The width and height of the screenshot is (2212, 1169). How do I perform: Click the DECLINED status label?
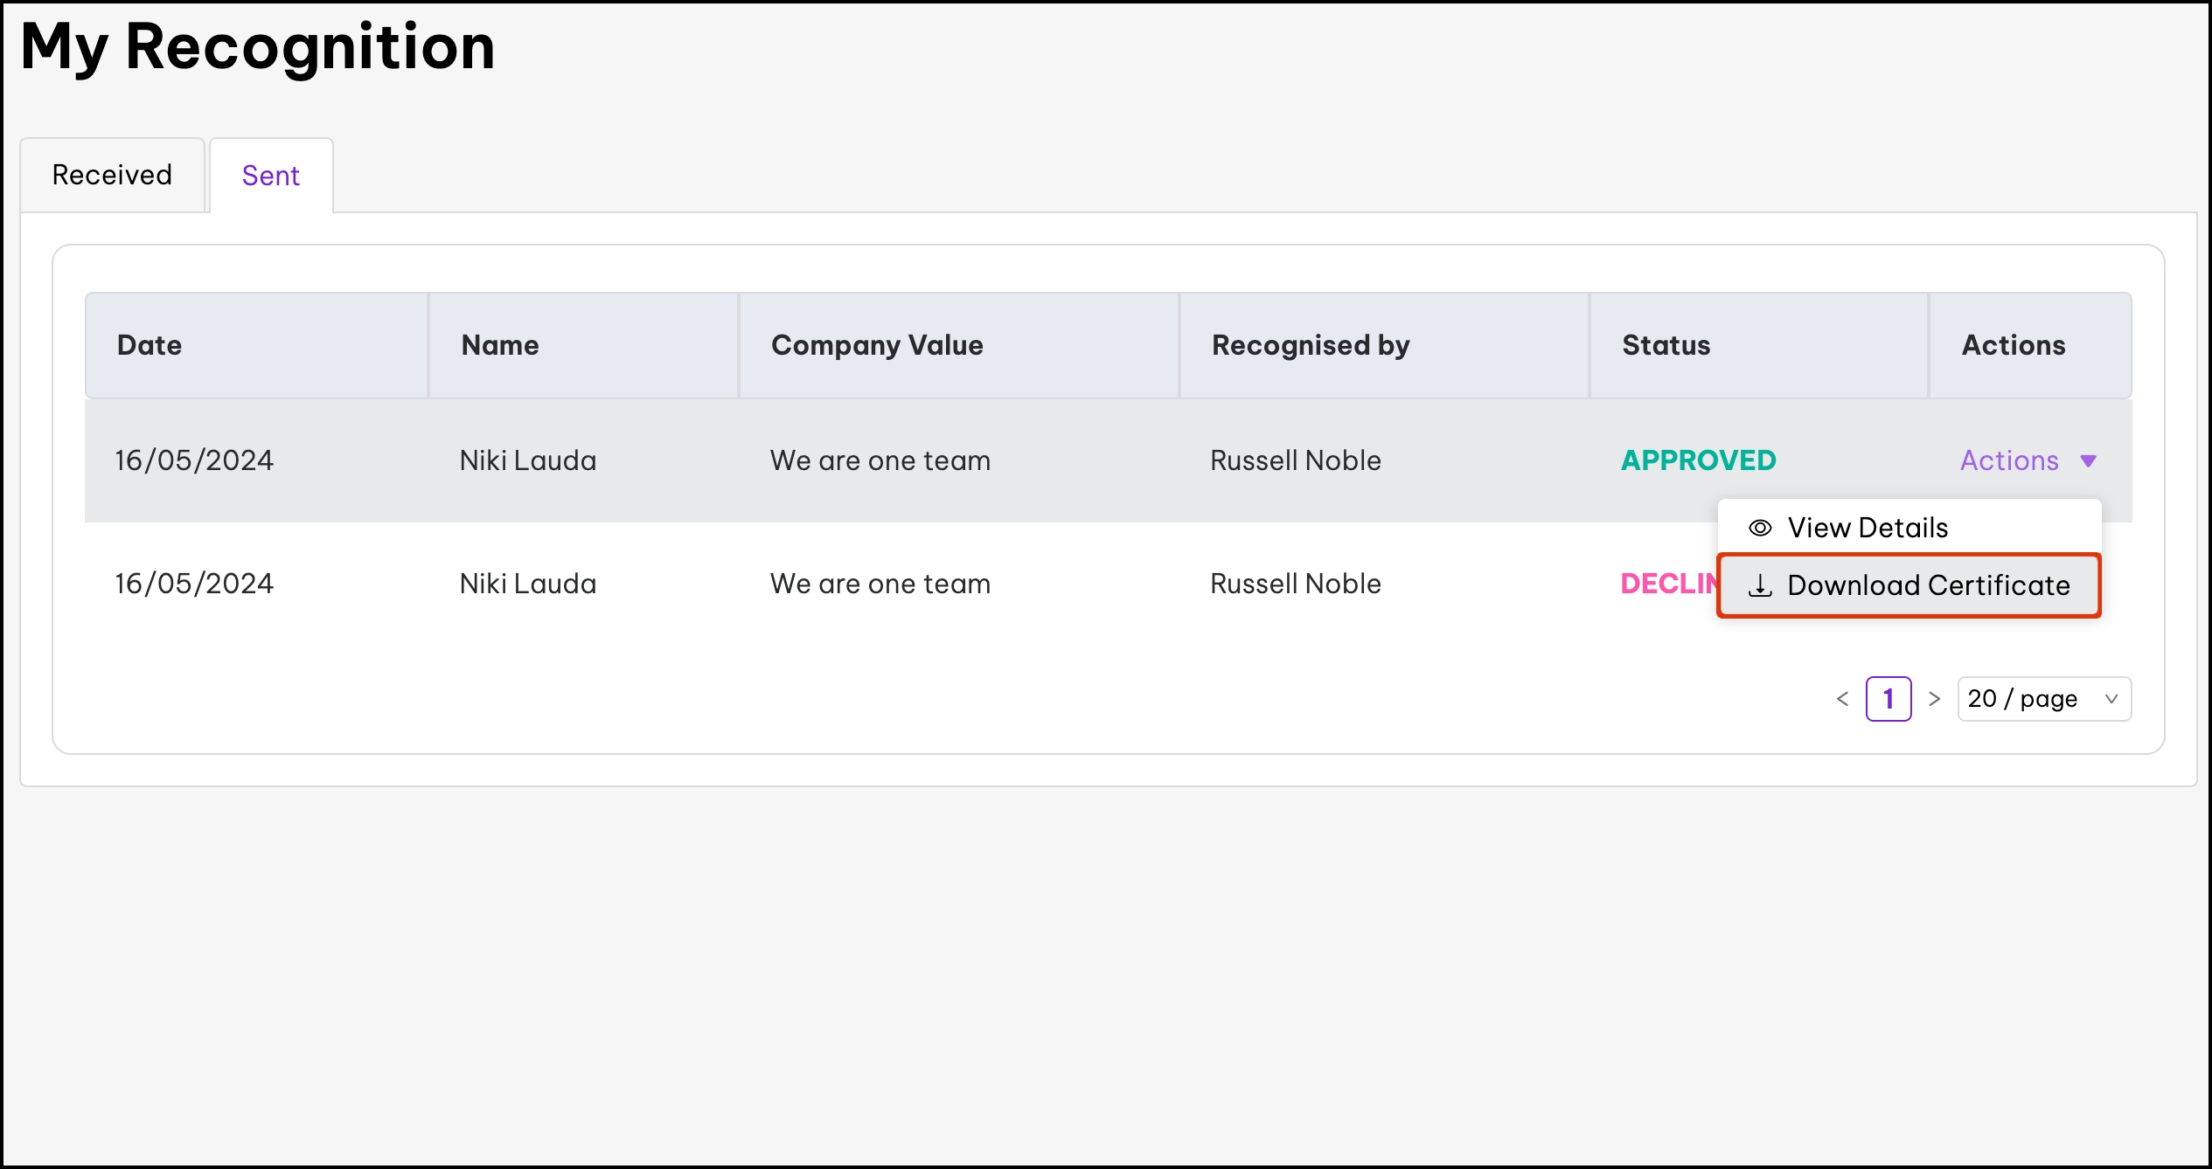(1666, 584)
